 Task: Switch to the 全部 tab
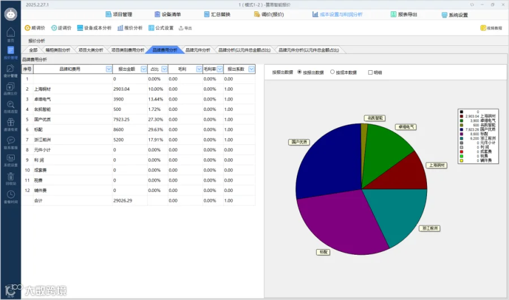click(33, 50)
